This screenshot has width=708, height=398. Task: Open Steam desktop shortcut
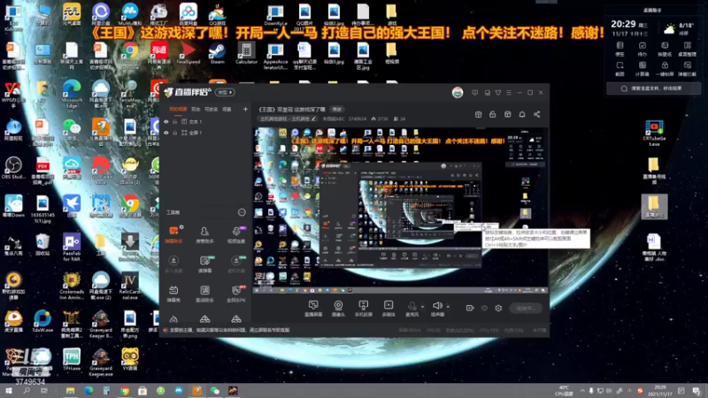(217, 53)
